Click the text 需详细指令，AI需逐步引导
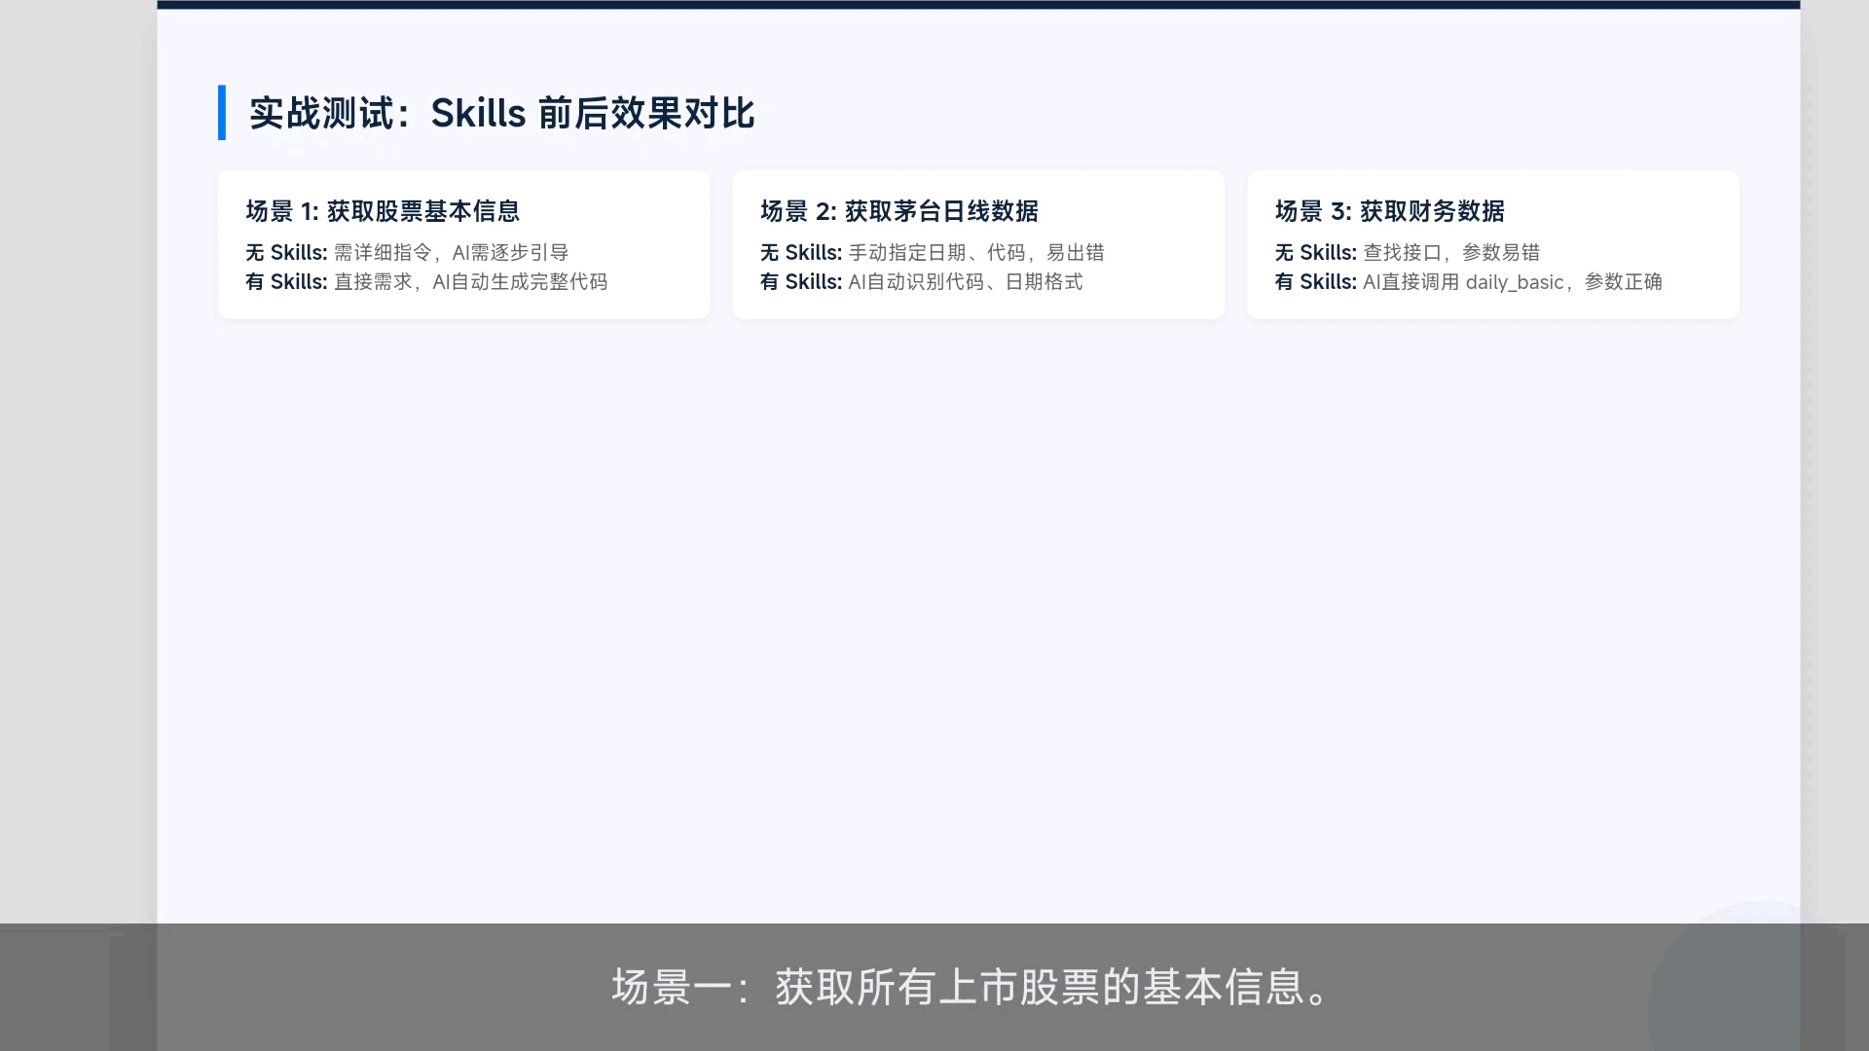Screen dimensions: 1869x1051 451,253
